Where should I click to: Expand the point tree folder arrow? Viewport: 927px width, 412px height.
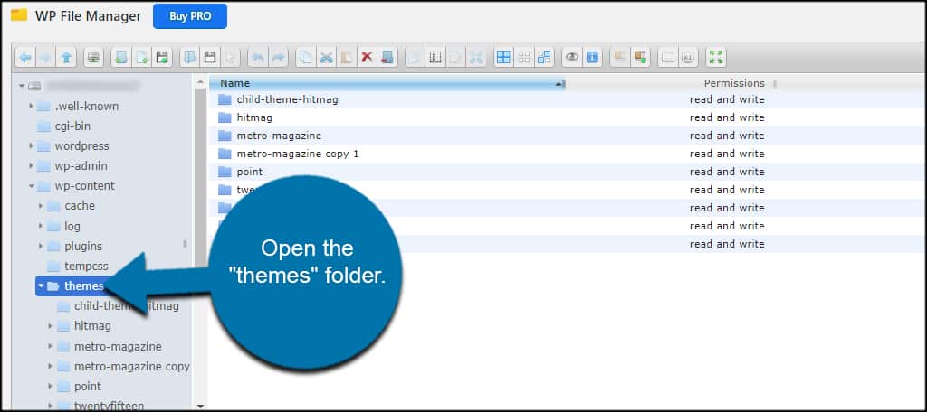pos(51,386)
